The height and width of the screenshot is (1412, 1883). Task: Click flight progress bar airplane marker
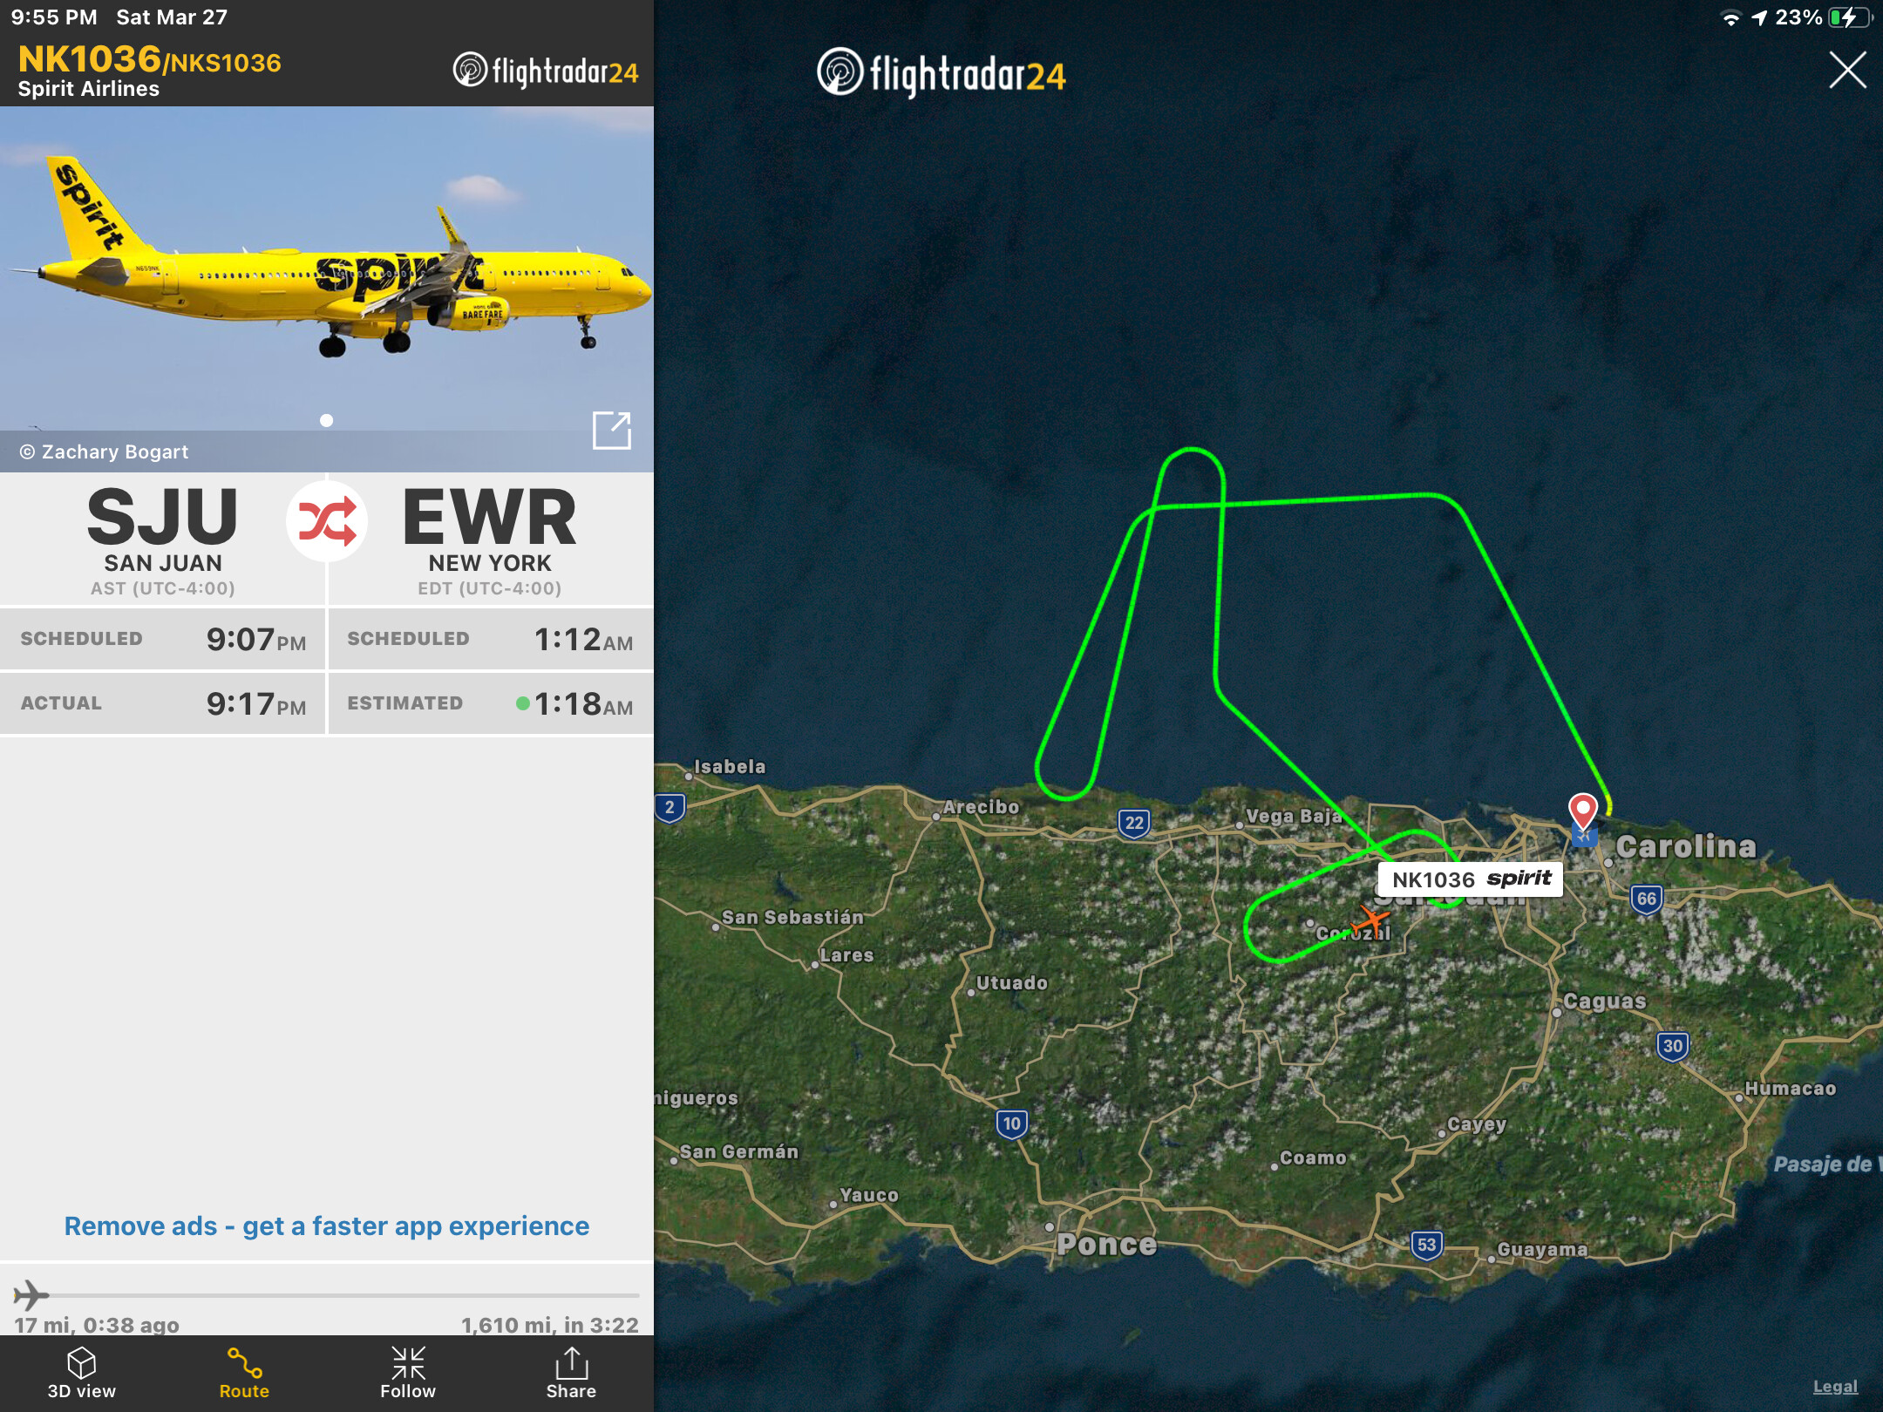(x=31, y=1295)
